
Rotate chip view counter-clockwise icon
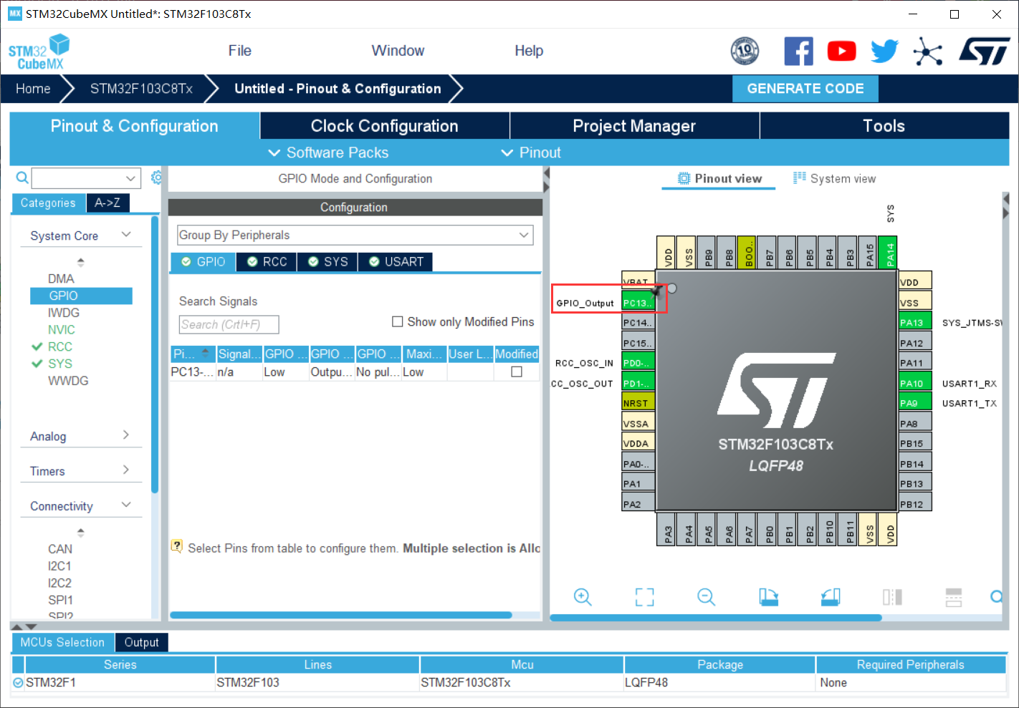(x=830, y=597)
